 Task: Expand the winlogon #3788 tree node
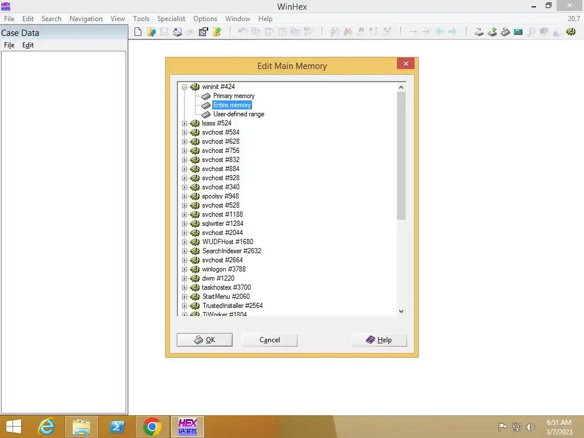pyautogui.click(x=184, y=269)
